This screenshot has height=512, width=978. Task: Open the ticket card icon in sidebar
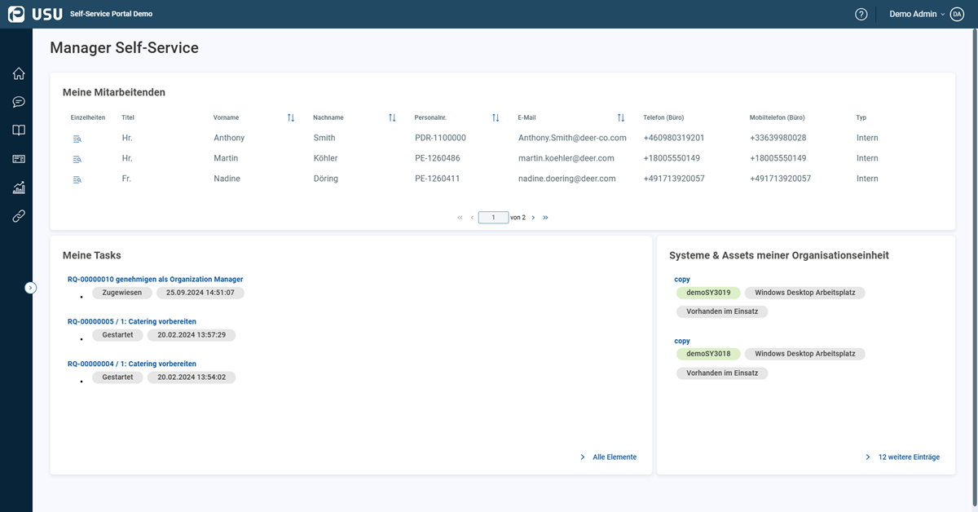[x=19, y=159]
